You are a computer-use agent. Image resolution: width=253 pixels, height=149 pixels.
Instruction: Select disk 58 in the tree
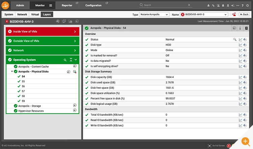(23, 96)
